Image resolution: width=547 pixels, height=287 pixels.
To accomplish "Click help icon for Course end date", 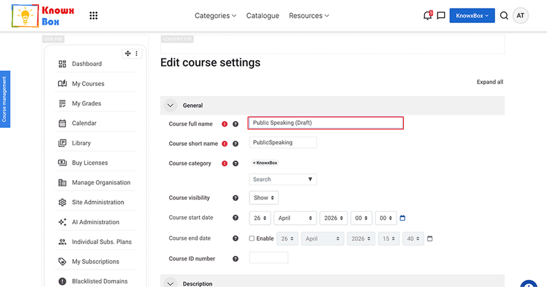I will coord(235,238).
